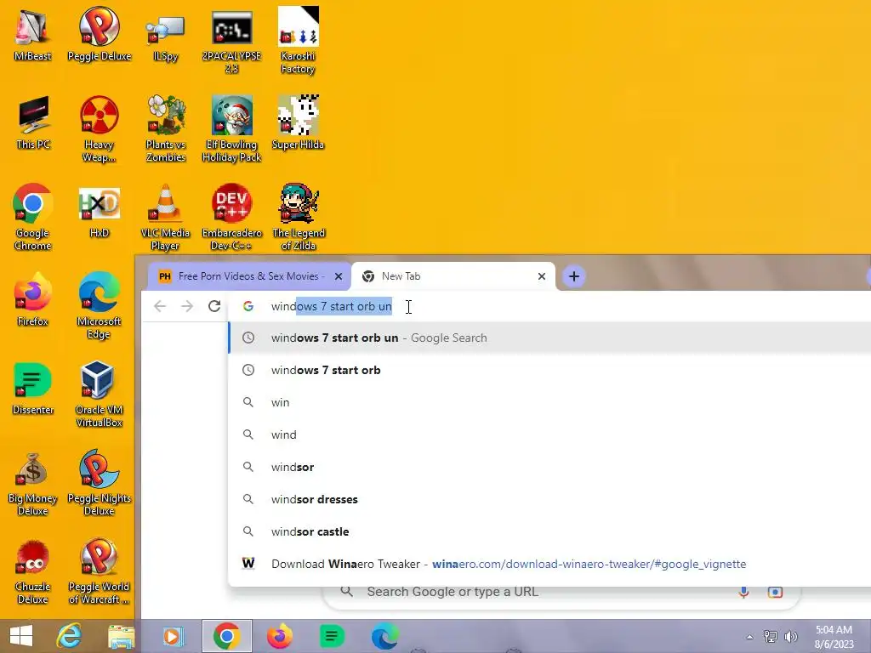Choose suggestion 'windows 7 start orb'

click(550, 370)
